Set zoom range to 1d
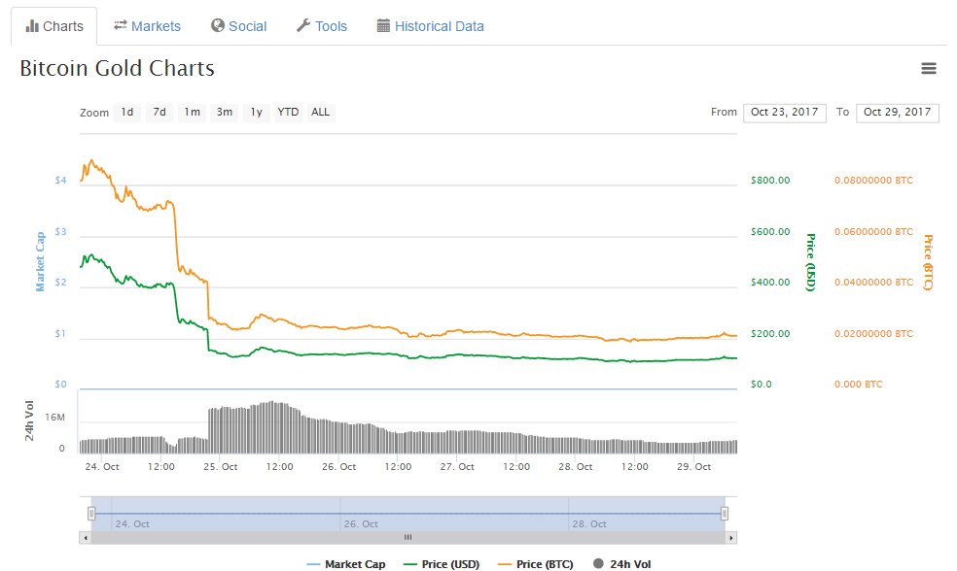957x571 pixels. tap(127, 112)
